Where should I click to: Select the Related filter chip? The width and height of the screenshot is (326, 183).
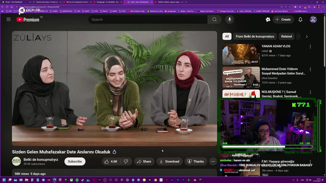coord(287,36)
